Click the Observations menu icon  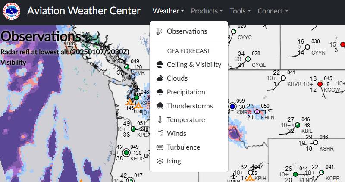point(160,31)
